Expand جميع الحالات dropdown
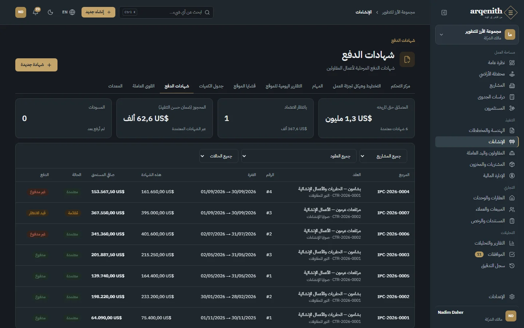This screenshot has height=328, width=524. coord(219,156)
